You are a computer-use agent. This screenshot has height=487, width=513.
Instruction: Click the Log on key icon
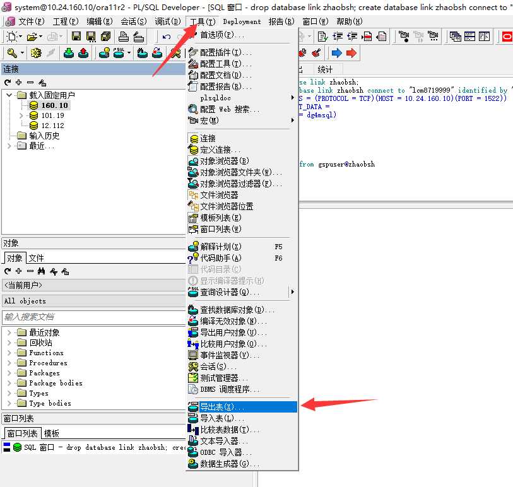click(x=12, y=52)
